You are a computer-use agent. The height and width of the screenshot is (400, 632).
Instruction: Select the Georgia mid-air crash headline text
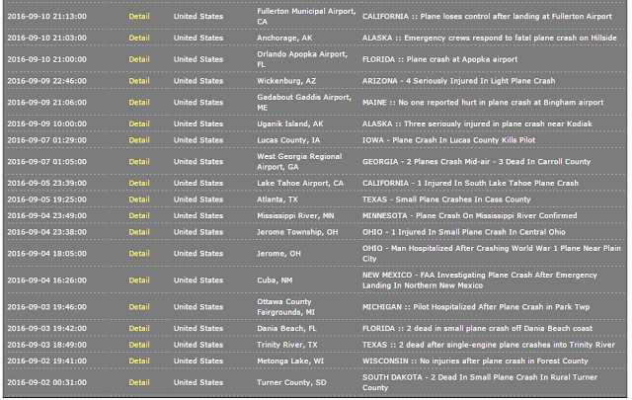[x=476, y=162]
